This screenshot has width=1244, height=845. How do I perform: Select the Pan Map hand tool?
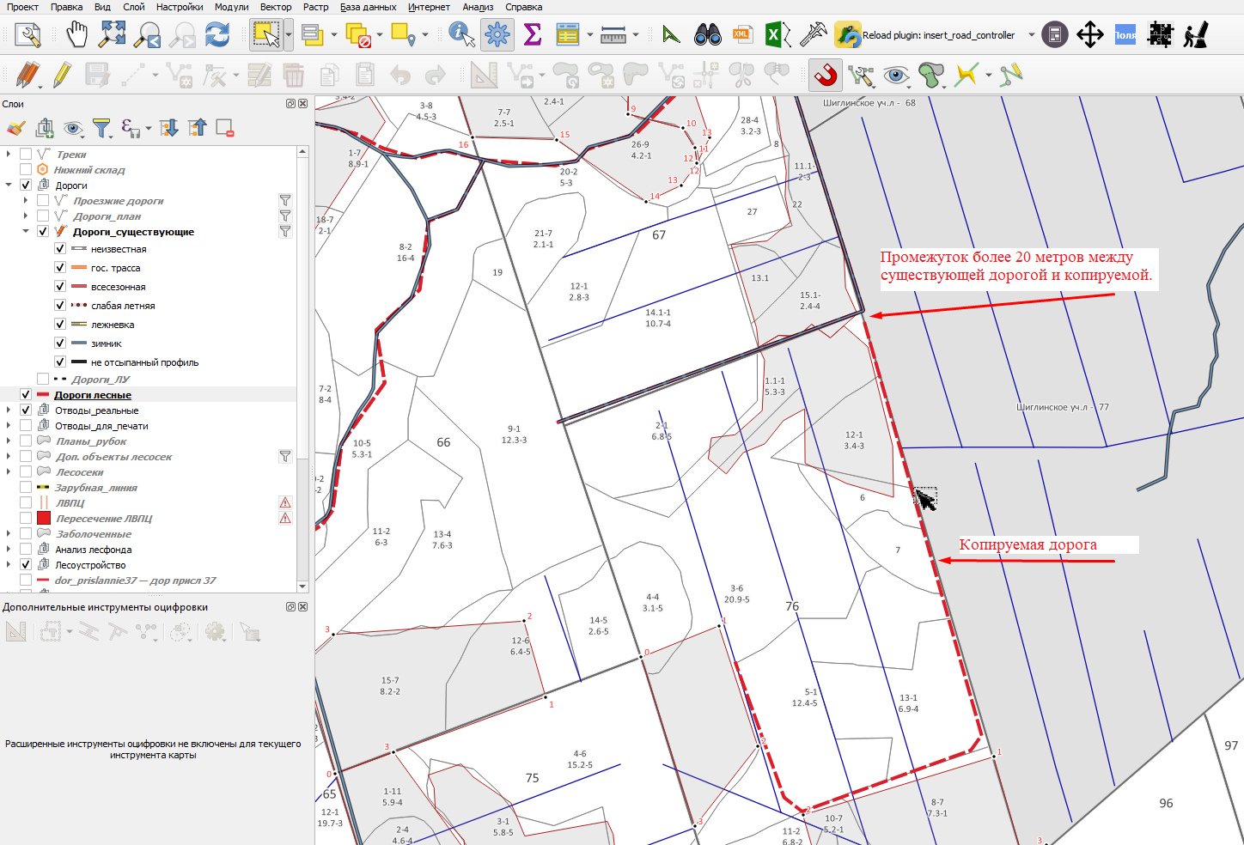click(x=77, y=35)
